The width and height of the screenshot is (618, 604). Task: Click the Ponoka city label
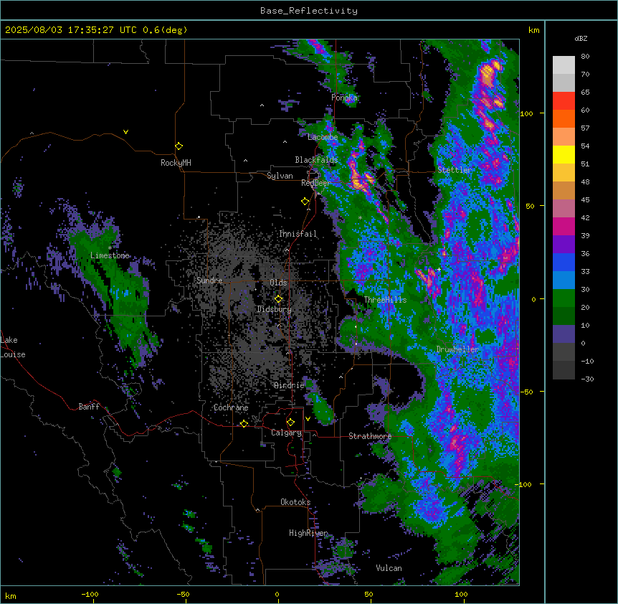(344, 98)
